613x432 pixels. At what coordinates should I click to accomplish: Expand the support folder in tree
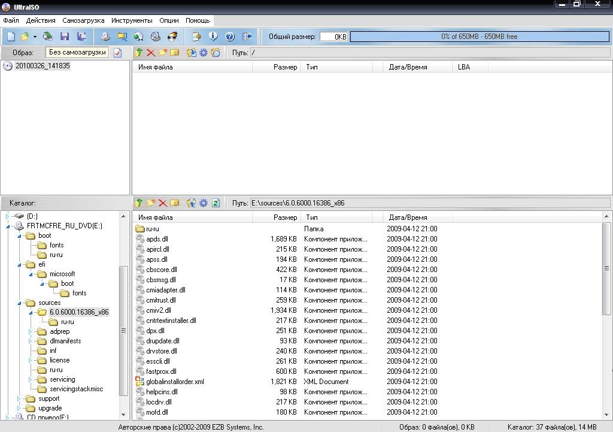click(x=19, y=398)
